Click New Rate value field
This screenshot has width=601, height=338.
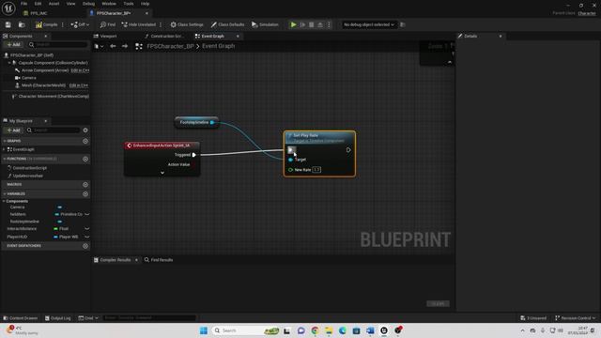tap(316, 170)
